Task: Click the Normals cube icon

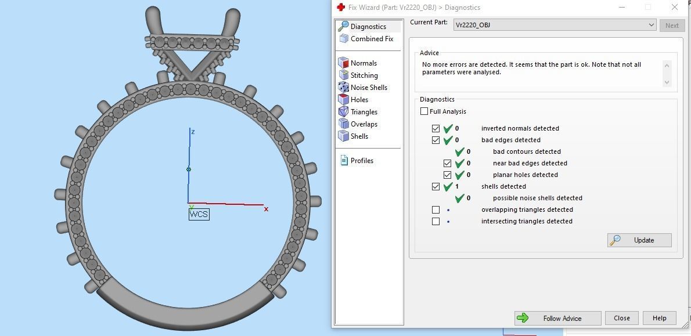Action: pyautogui.click(x=343, y=63)
